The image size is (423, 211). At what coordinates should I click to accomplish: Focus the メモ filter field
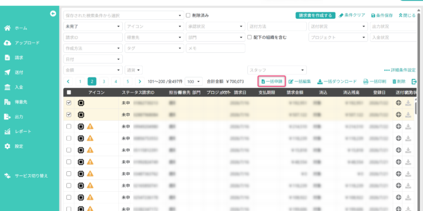click(216, 48)
